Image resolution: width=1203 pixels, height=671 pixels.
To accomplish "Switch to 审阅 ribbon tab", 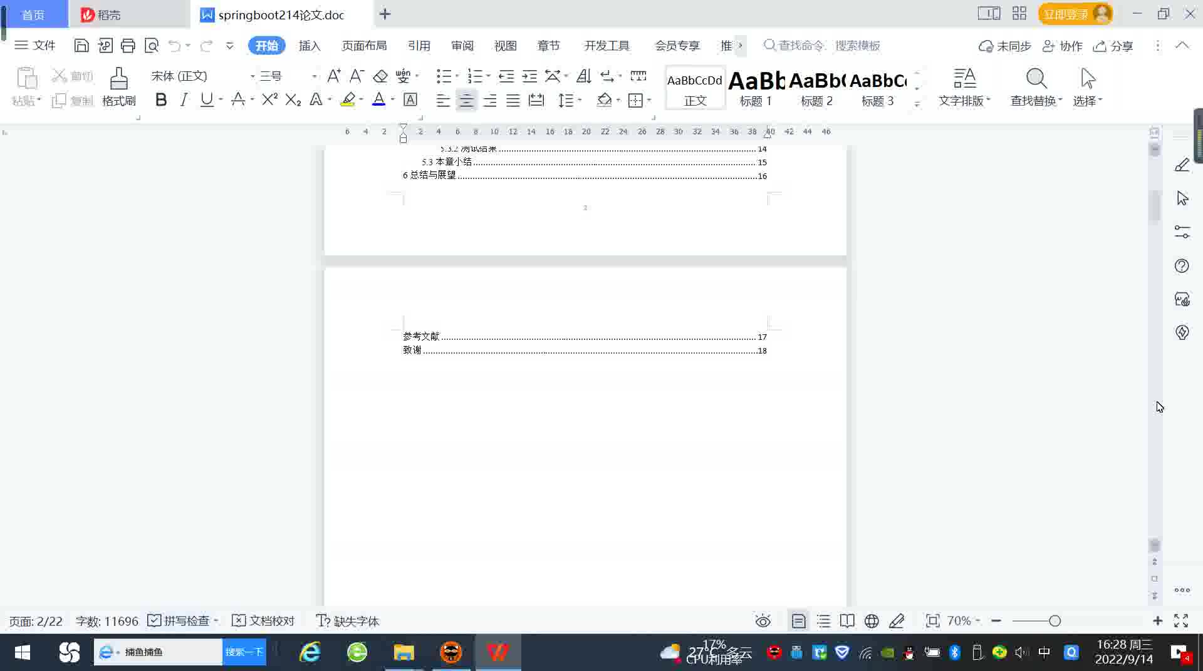I will 462,46.
